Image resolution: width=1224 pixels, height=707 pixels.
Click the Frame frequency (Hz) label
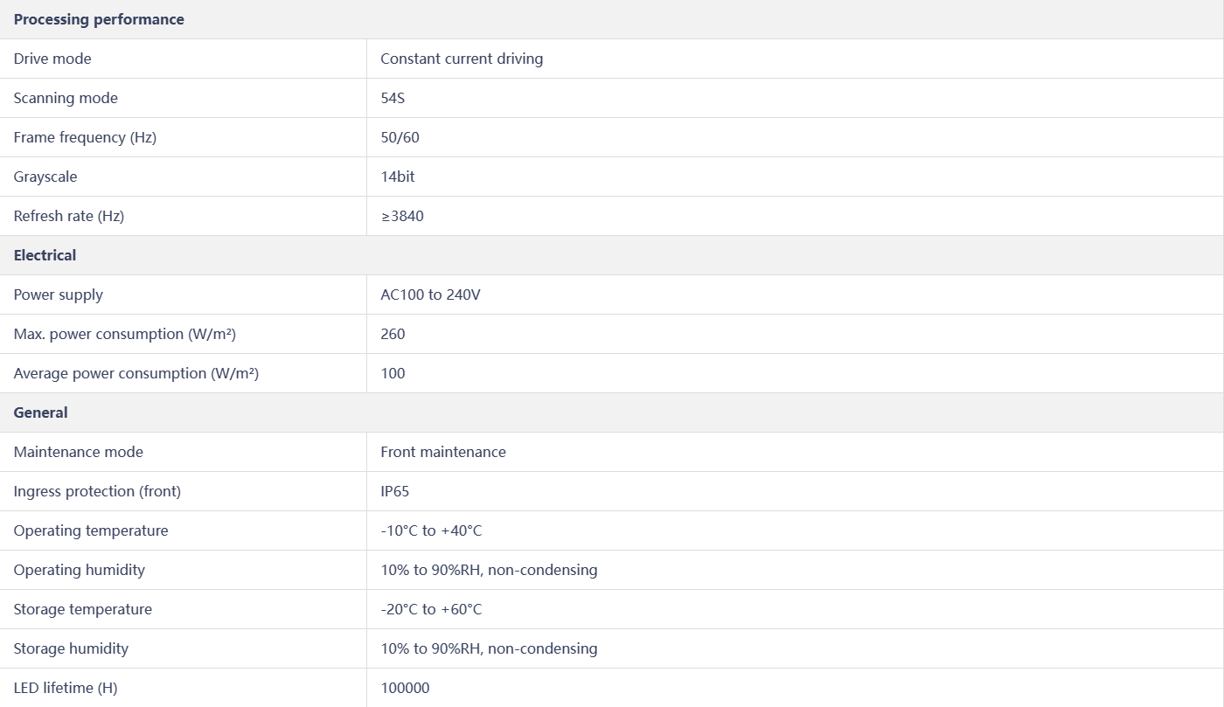point(85,137)
